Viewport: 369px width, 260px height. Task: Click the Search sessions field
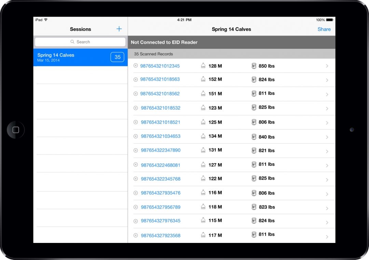pyautogui.click(x=80, y=42)
